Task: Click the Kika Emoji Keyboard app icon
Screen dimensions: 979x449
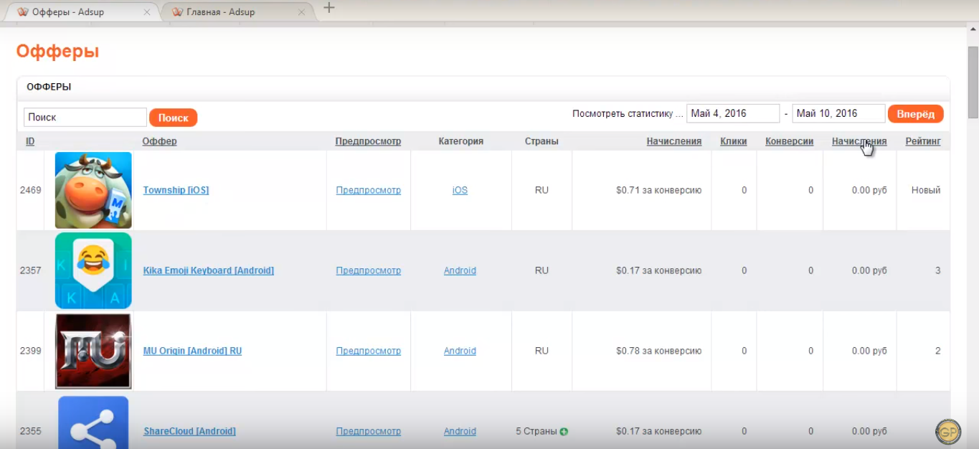Action: [x=93, y=270]
